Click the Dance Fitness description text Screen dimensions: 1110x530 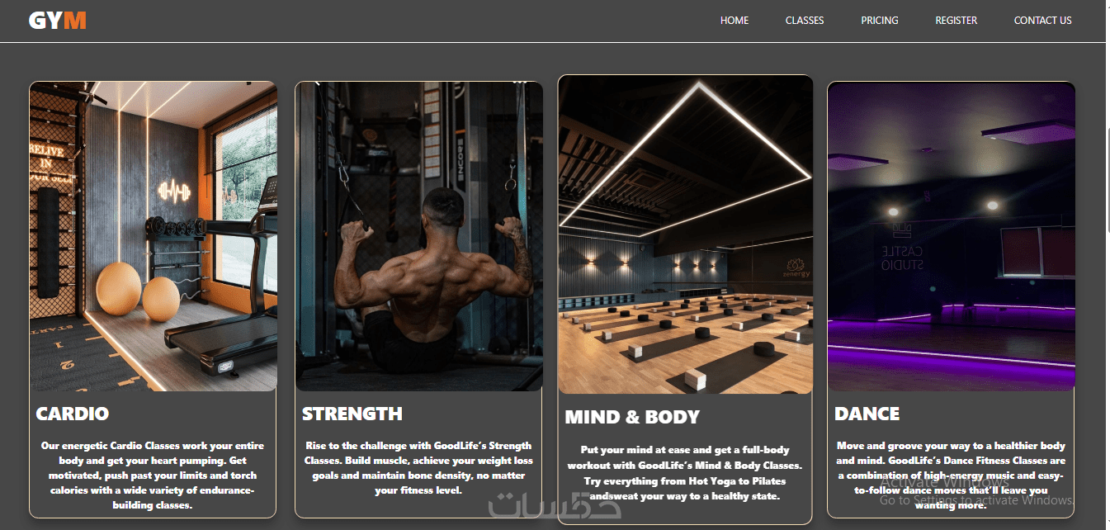tap(952, 476)
